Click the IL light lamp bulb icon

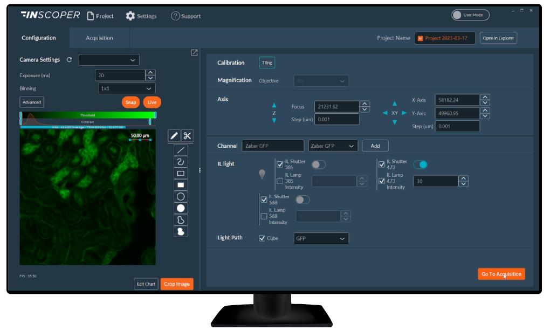pyautogui.click(x=262, y=174)
